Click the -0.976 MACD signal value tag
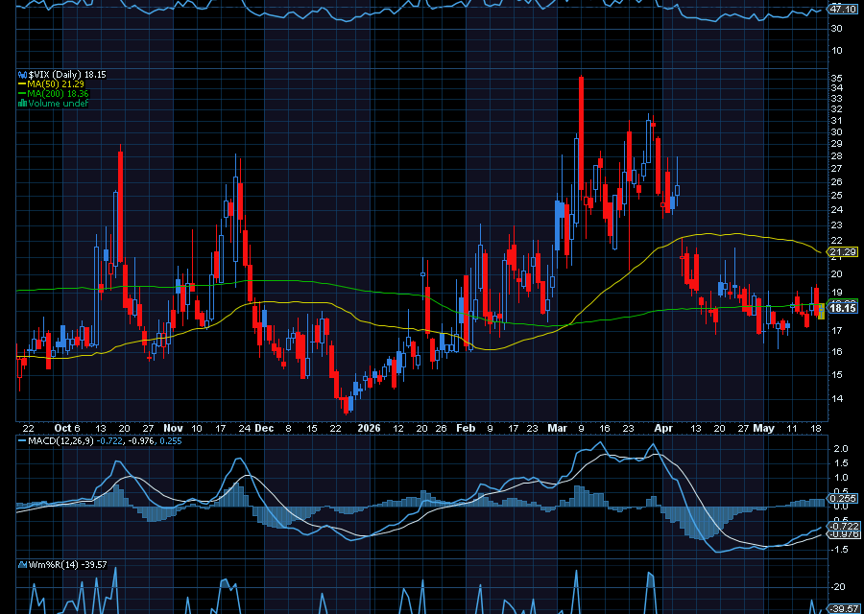The height and width of the screenshot is (614, 864). click(x=844, y=534)
